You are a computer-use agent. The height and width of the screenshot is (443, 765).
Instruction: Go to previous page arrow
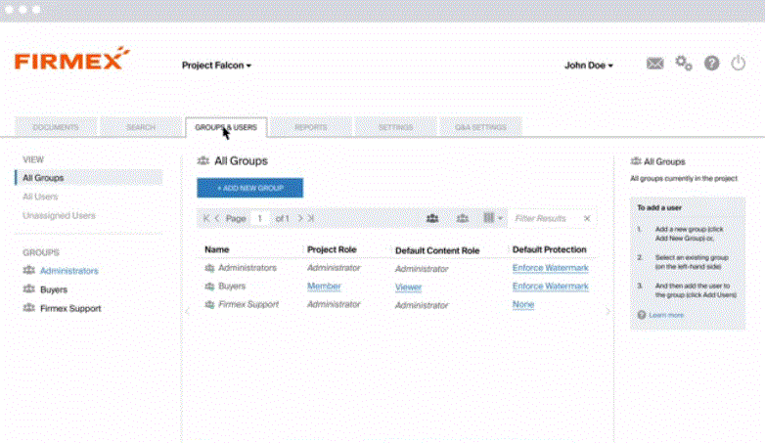click(217, 219)
